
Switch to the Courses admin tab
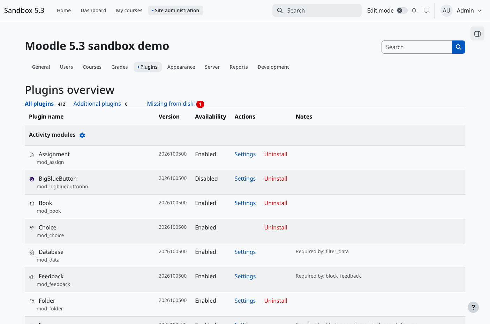click(x=92, y=67)
